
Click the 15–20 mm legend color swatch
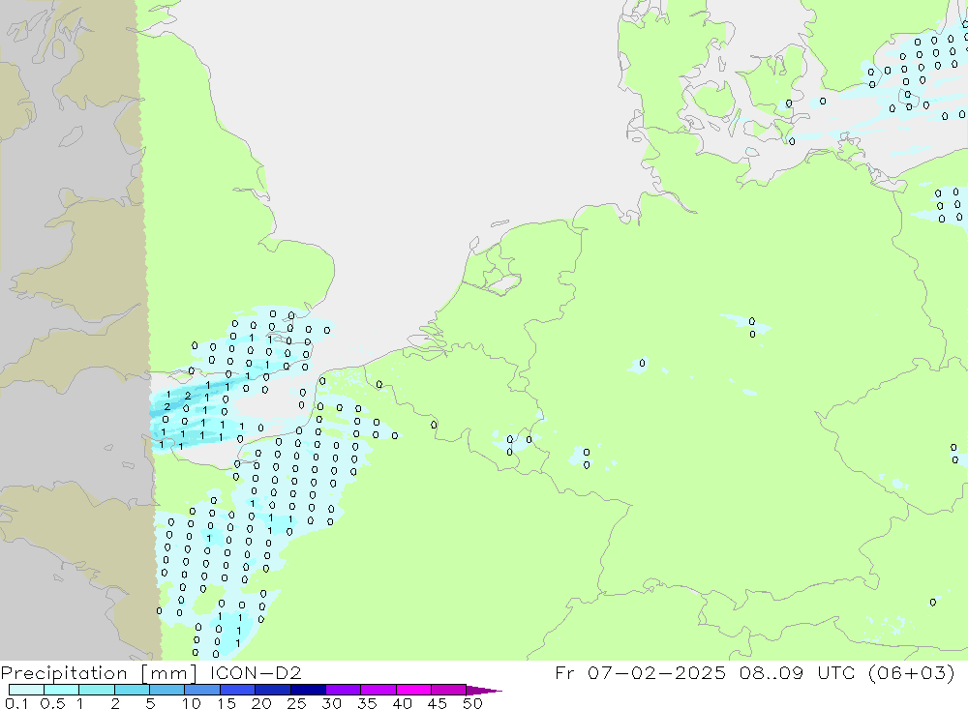coord(238,690)
